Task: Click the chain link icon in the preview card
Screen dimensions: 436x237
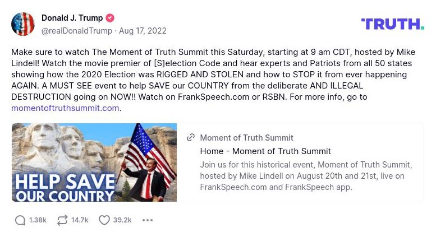Action: click(191, 138)
